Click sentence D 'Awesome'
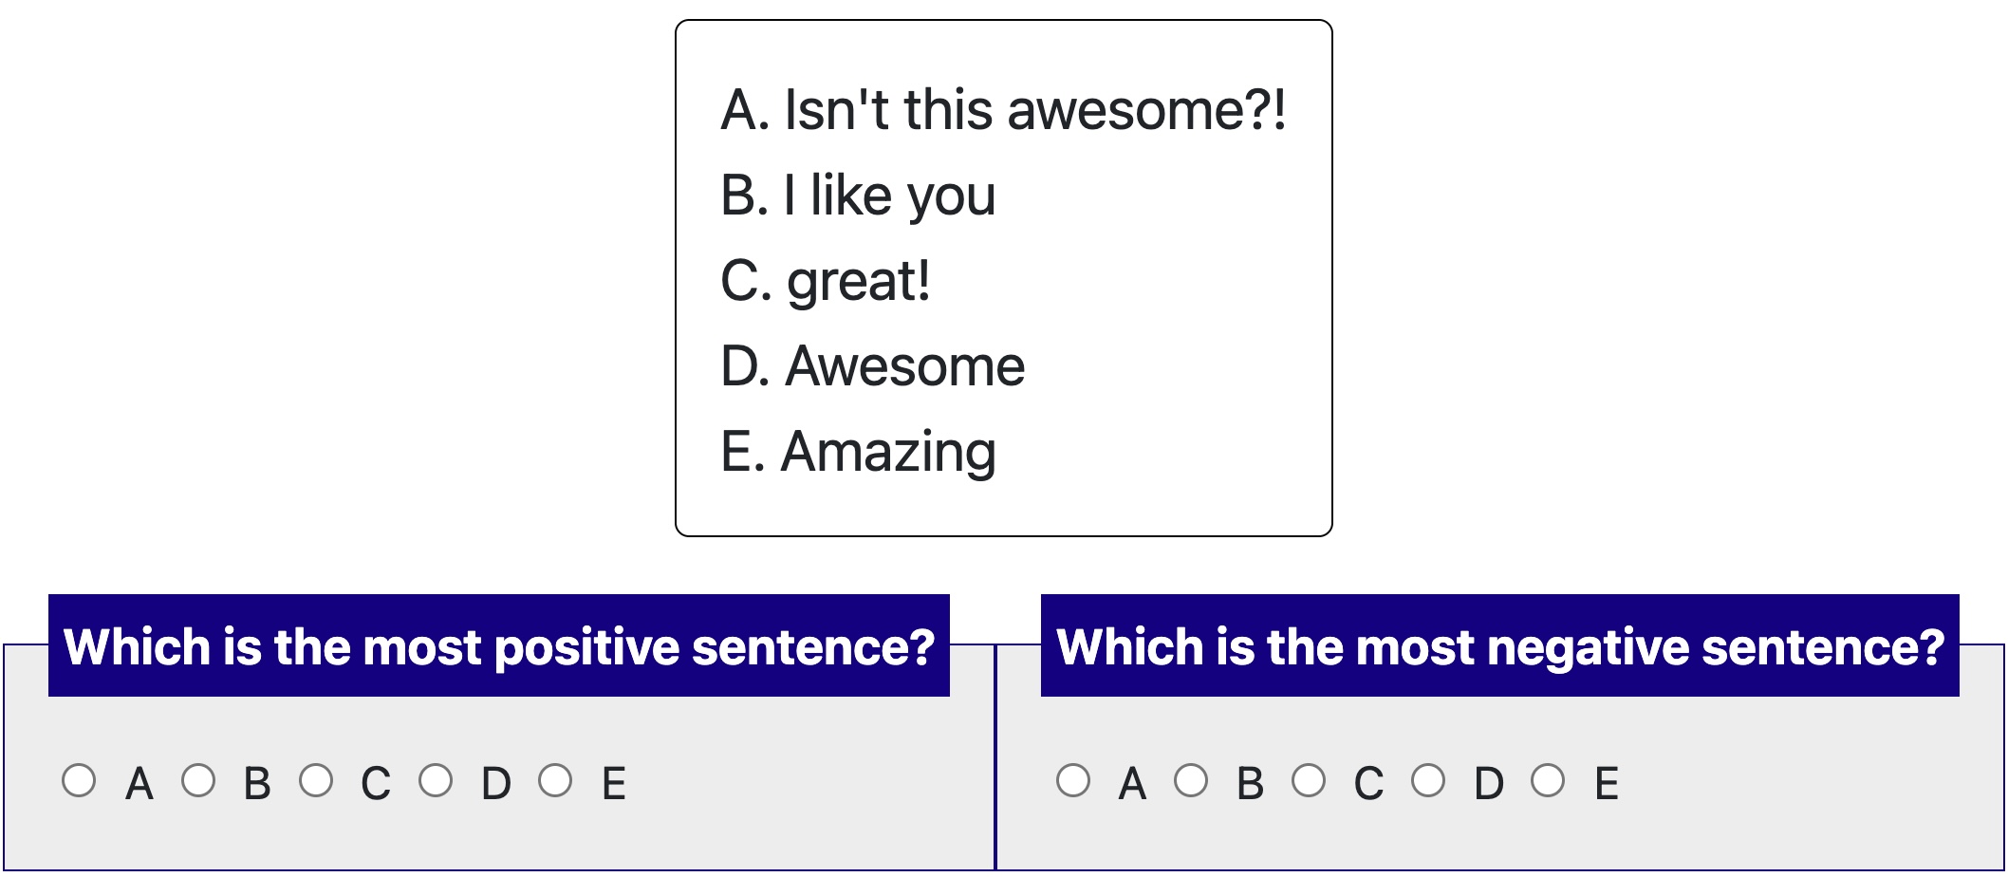Image resolution: width=2008 pixels, height=877 pixels. [873, 366]
